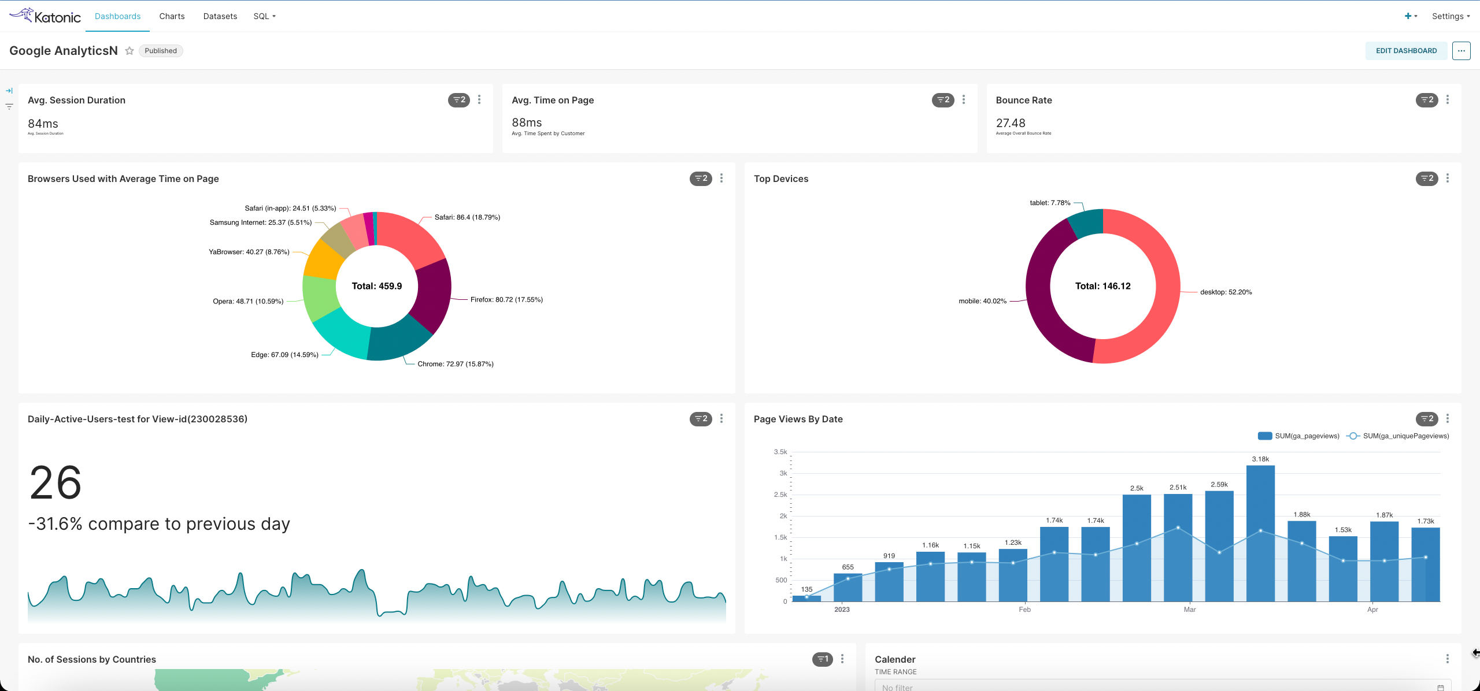1480x691 pixels.
Task: Click the 'Edge: 67.09 (14.59%)' label
Action: point(284,355)
